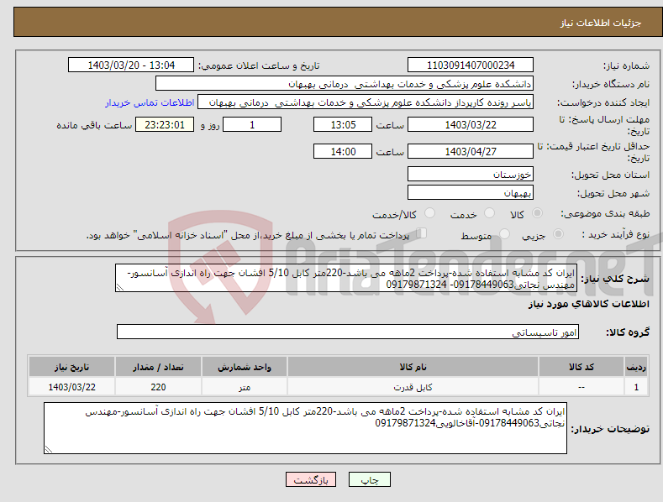Click the نام کالا column header
The image size is (663, 502).
(413, 367)
